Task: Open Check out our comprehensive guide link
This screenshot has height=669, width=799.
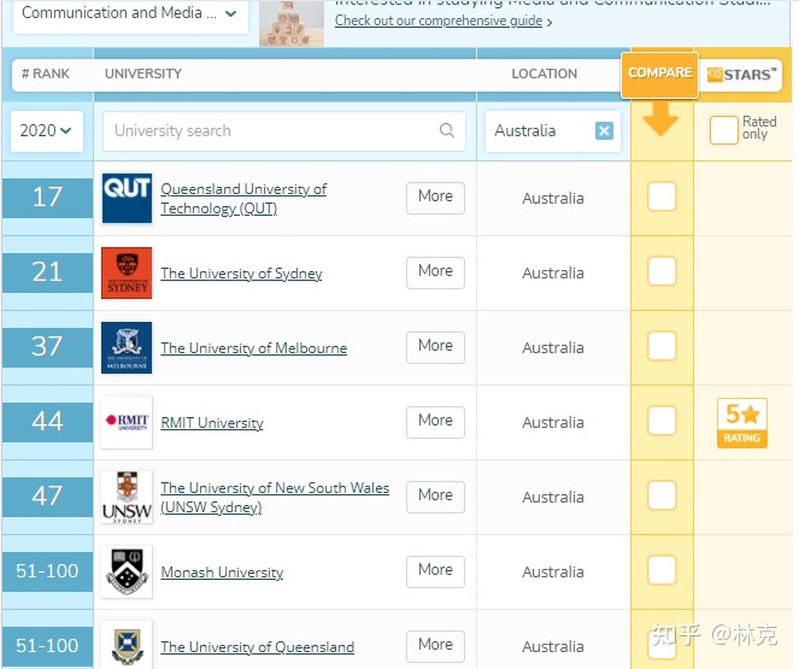Action: [x=438, y=21]
